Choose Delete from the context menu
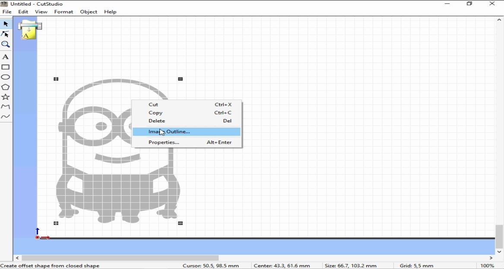Image resolution: width=504 pixels, height=269 pixels. [x=187, y=121]
